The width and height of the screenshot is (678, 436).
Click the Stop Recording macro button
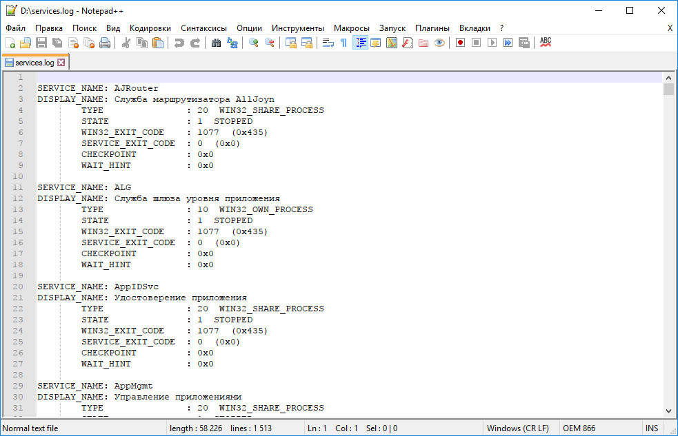pos(476,43)
